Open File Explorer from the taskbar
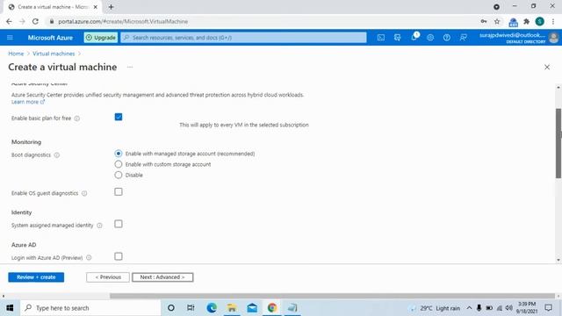Screen dimensions: 562x316 click(232, 308)
